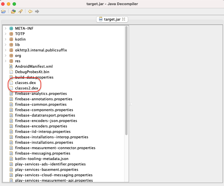This screenshot has height=186, width=224.
Task: Select firebase-messaging.properties file
Action: click(x=43, y=153)
